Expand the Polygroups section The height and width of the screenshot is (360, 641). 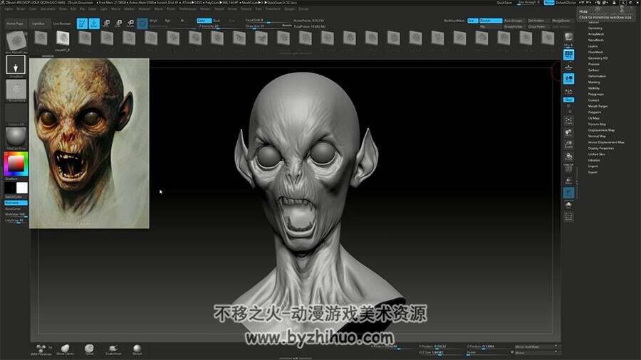[596, 94]
